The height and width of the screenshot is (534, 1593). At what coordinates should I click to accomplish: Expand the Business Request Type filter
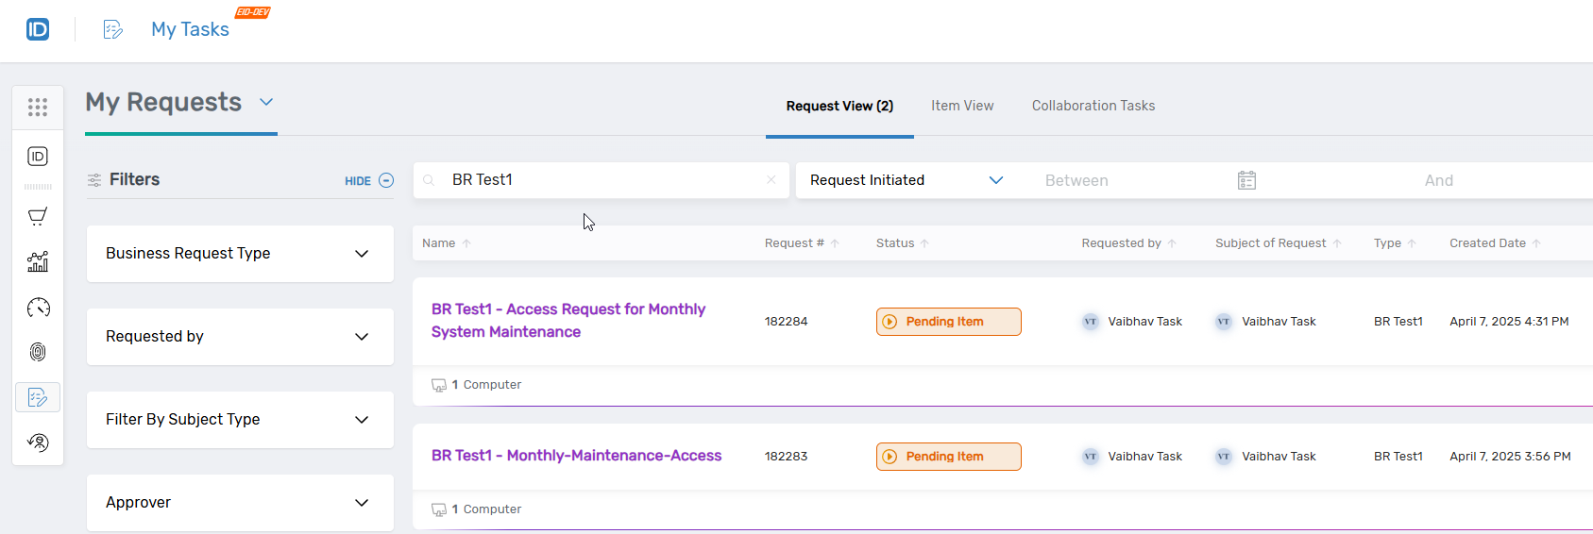click(x=240, y=254)
